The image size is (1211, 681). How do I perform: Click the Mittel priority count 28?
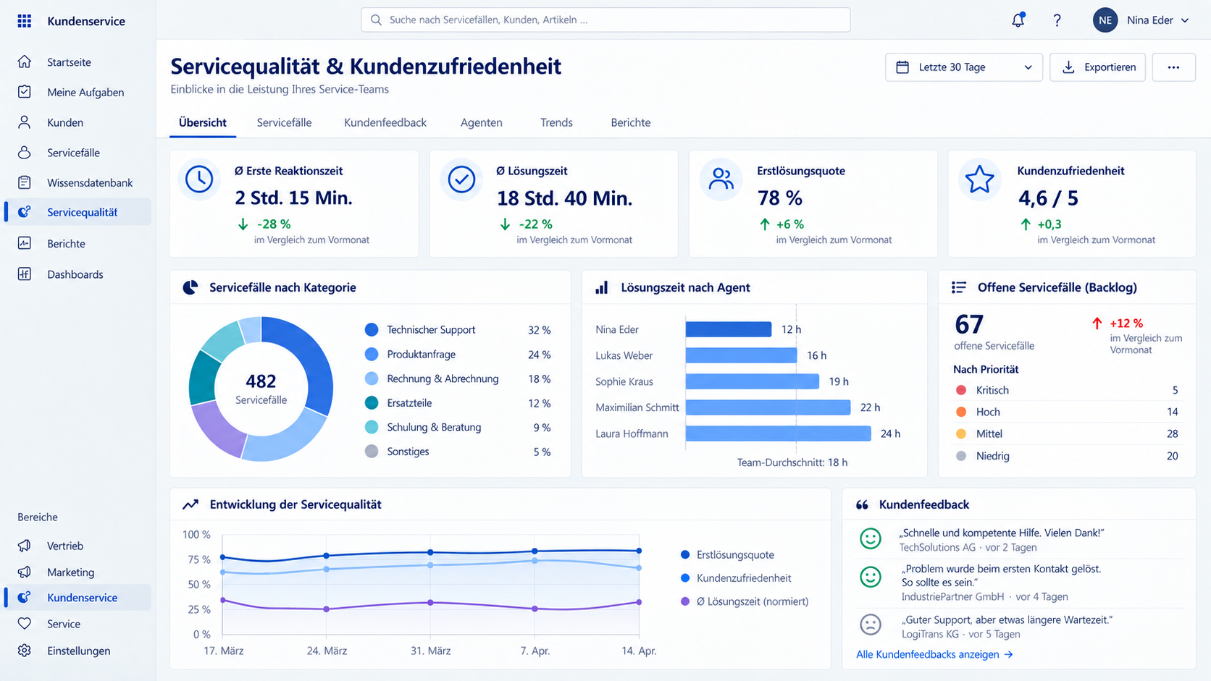[1172, 433]
